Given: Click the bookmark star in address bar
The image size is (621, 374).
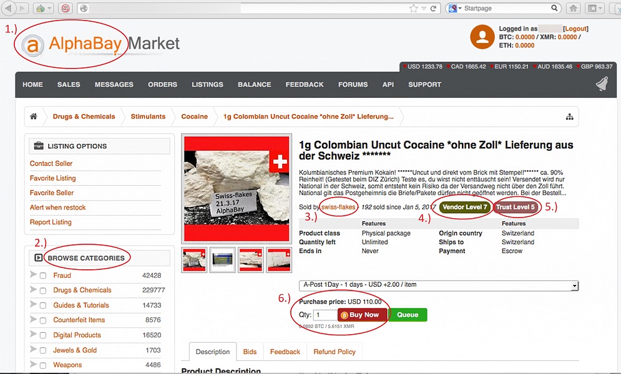Looking at the screenshot, I should point(413,9).
